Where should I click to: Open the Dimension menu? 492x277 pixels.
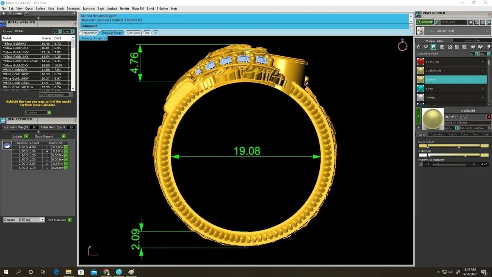pos(73,9)
